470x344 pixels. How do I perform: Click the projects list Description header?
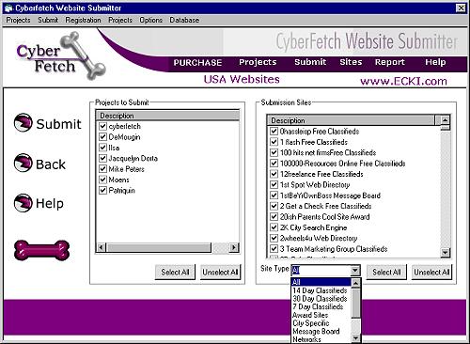(167, 116)
